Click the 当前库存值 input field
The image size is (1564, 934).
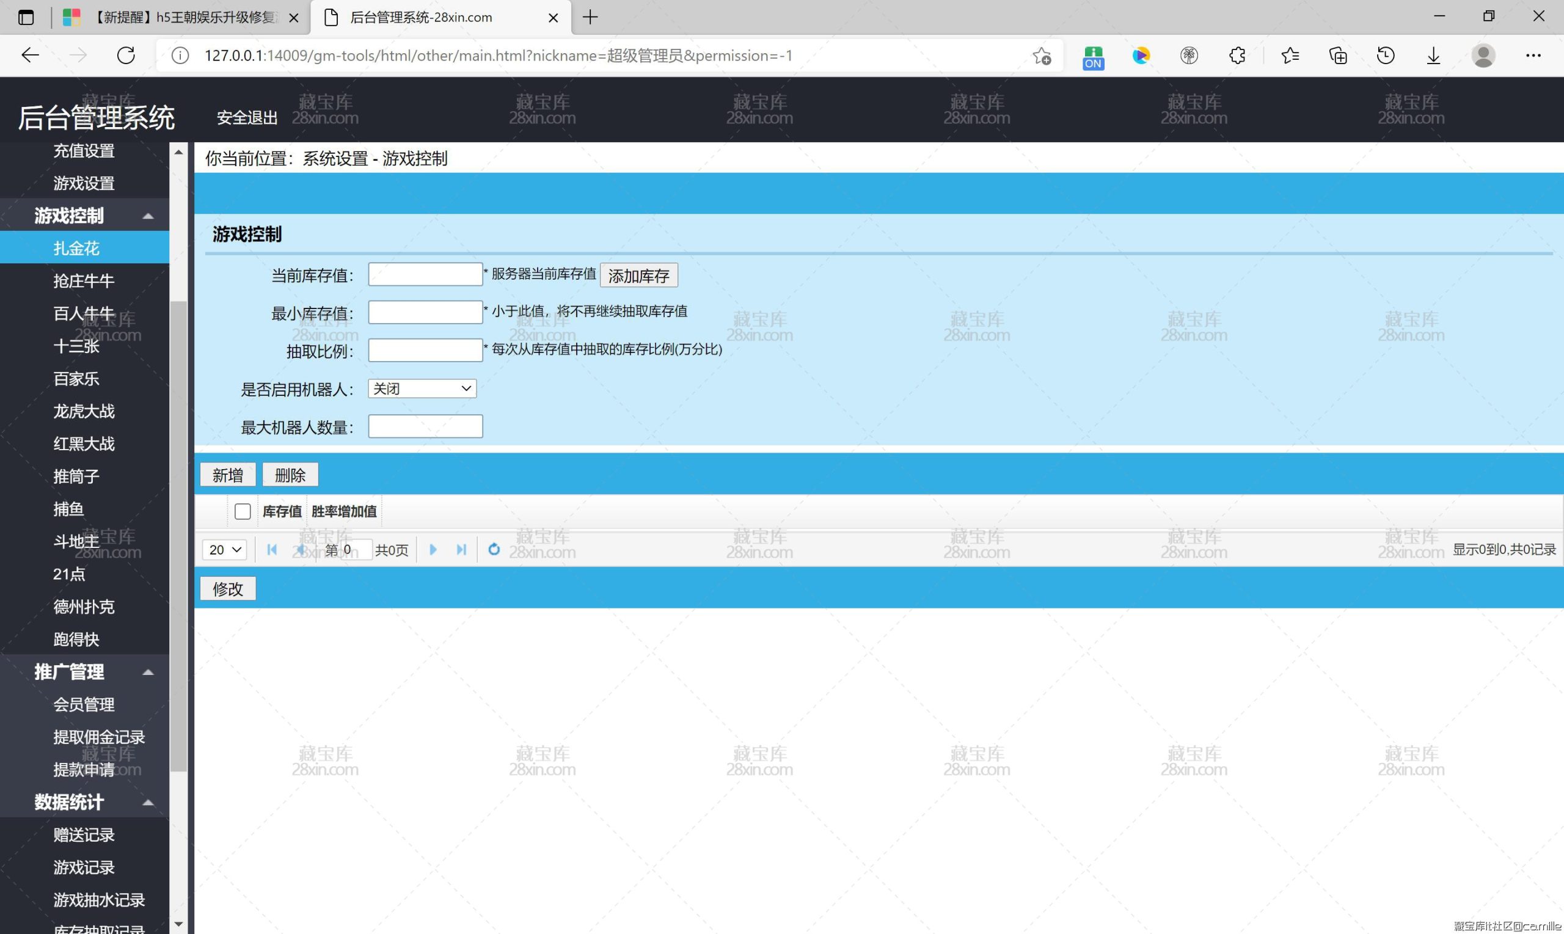(425, 274)
